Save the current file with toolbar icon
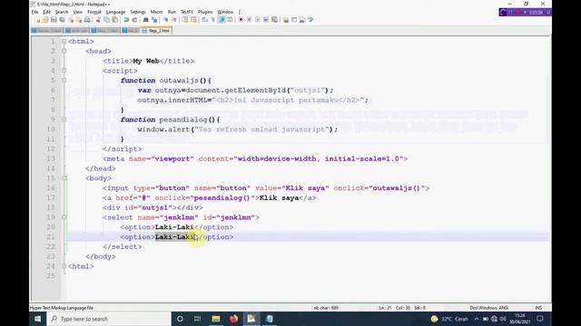This screenshot has height=326, width=581. tap(54, 20)
